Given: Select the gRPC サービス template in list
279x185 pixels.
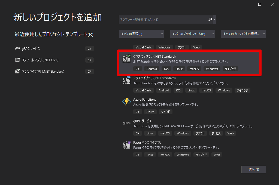Looking at the screenshot, I should tap(190, 127).
